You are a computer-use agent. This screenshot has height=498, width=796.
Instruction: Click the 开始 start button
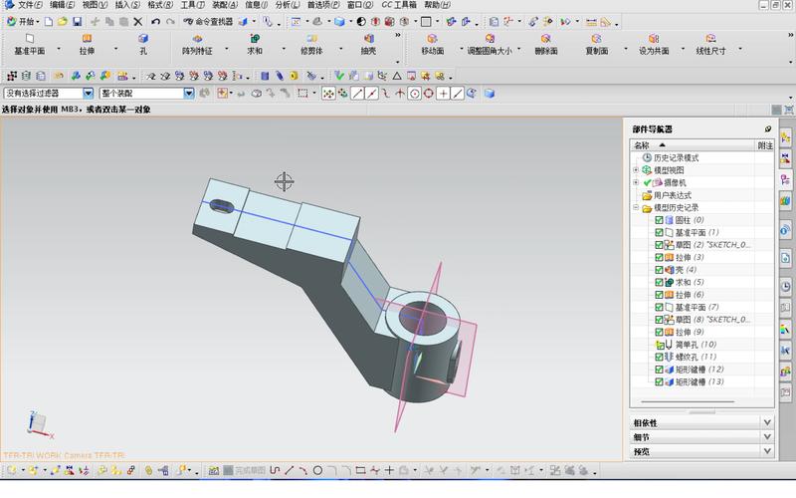coord(23,22)
